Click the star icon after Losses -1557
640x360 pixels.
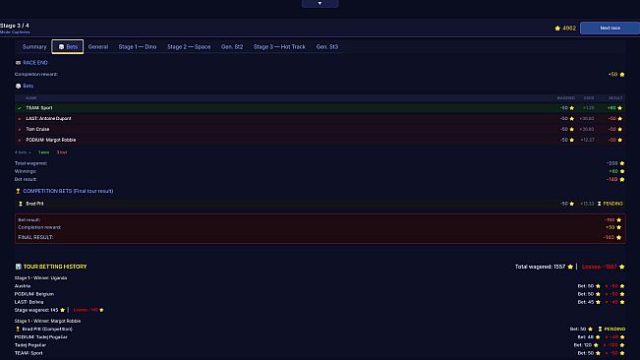622,267
